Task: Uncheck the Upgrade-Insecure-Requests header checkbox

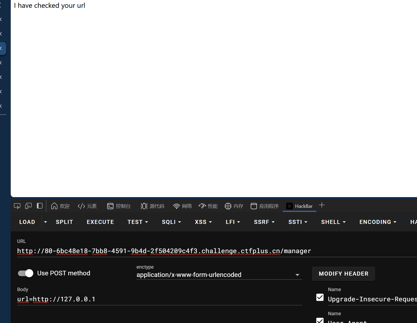Action: coord(320,297)
